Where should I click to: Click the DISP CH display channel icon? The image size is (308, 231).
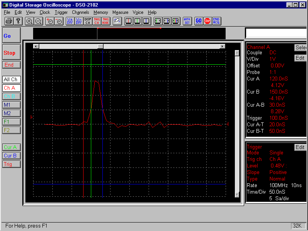[88, 21]
